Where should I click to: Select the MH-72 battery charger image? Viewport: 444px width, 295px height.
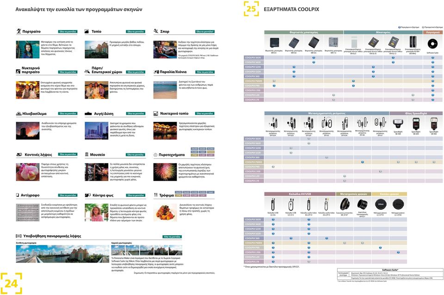pyautogui.click(x=333, y=42)
